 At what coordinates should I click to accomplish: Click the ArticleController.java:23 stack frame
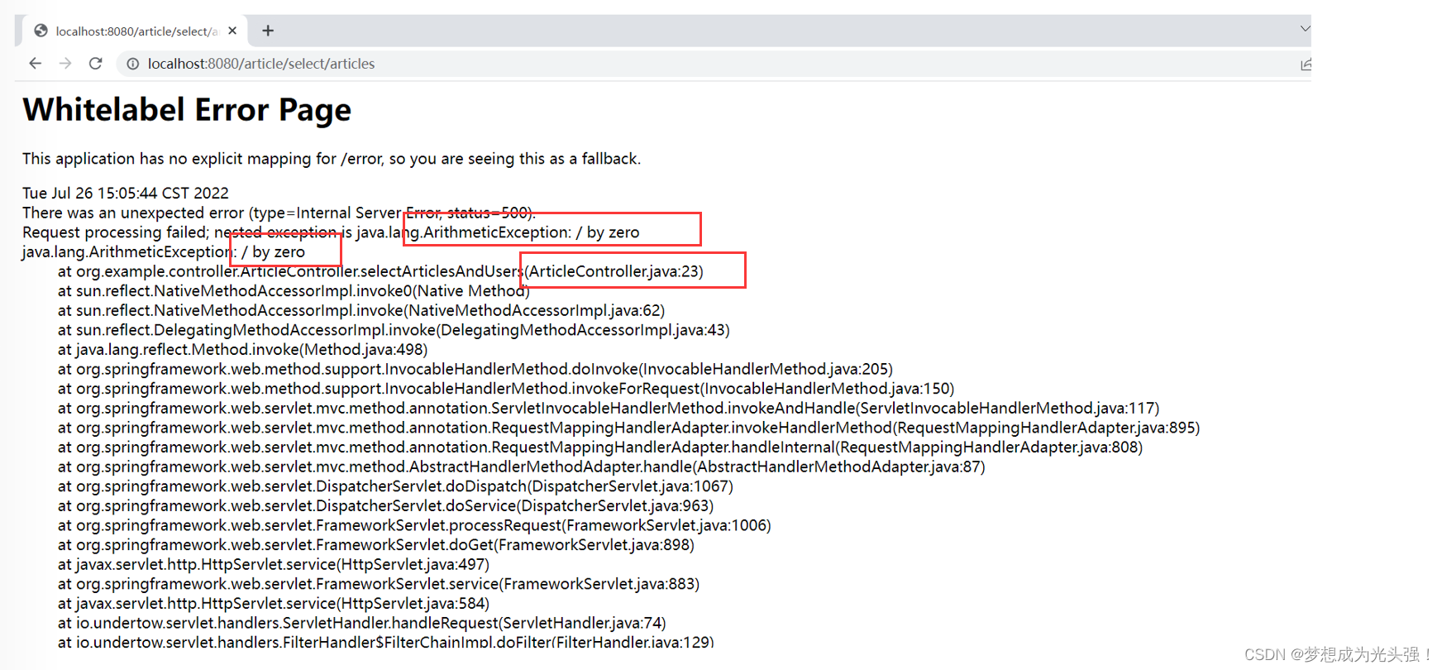click(380, 271)
